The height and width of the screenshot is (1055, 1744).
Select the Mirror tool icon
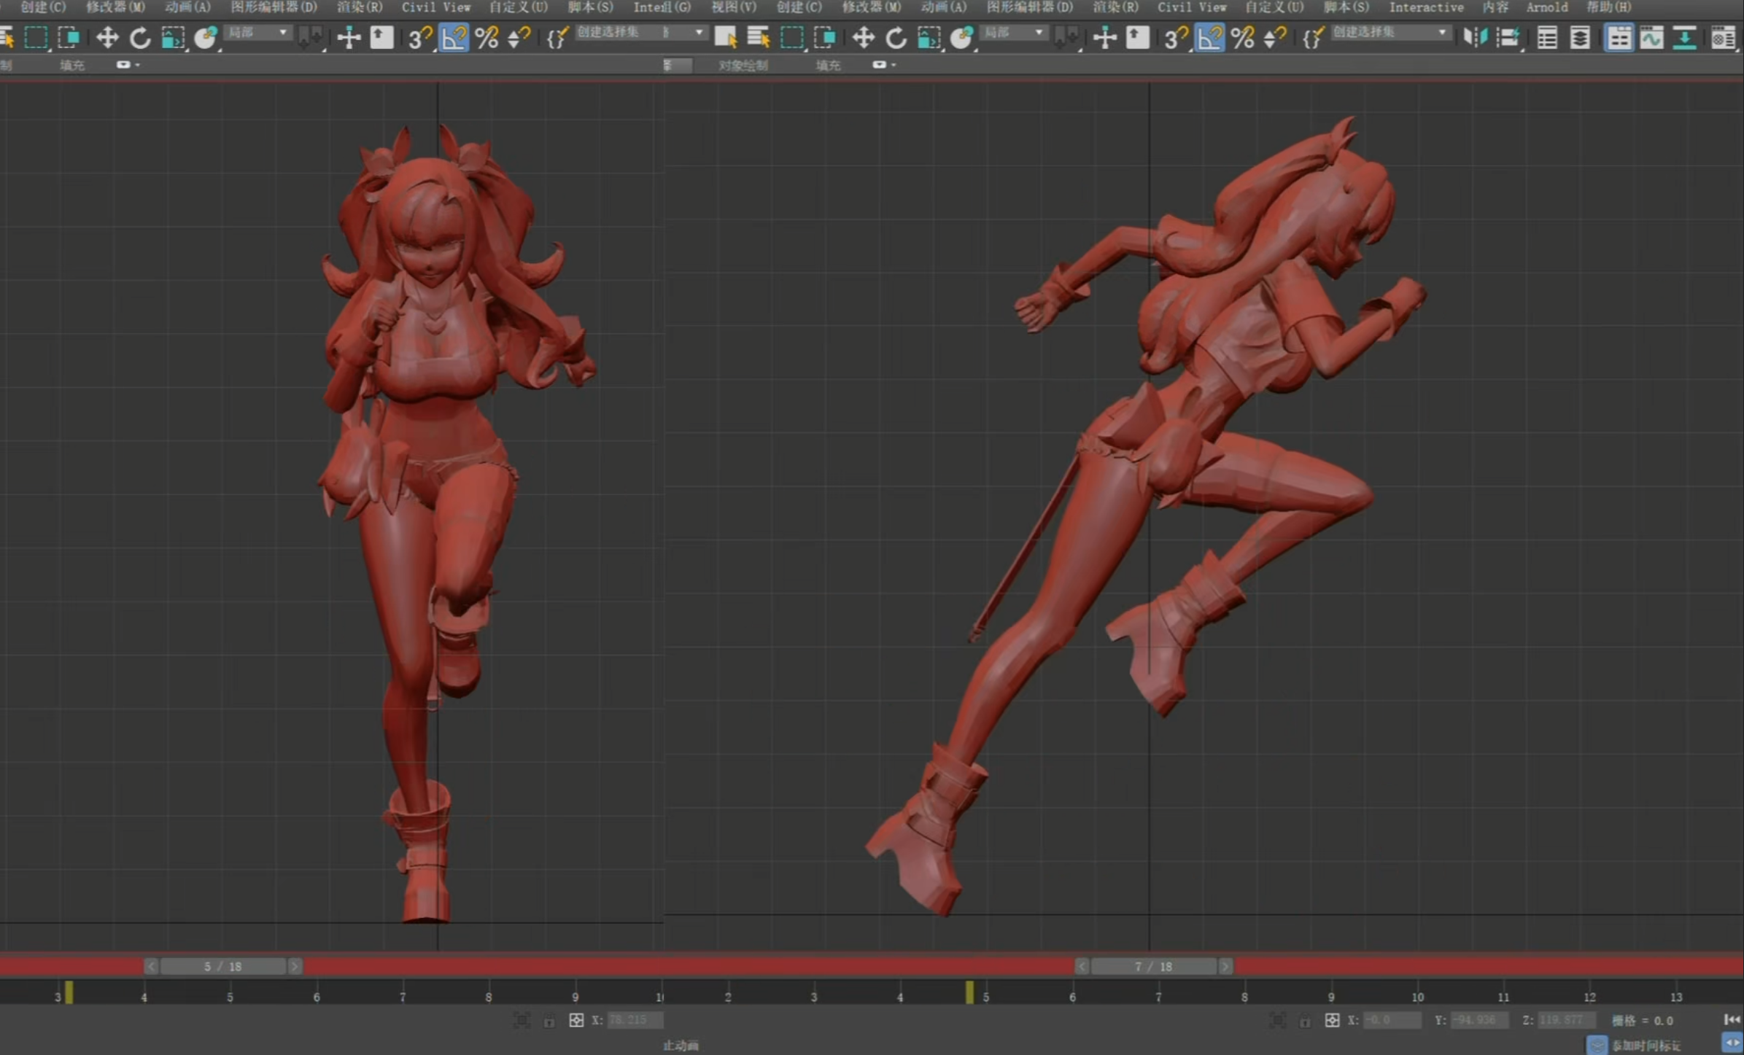coord(1475,37)
